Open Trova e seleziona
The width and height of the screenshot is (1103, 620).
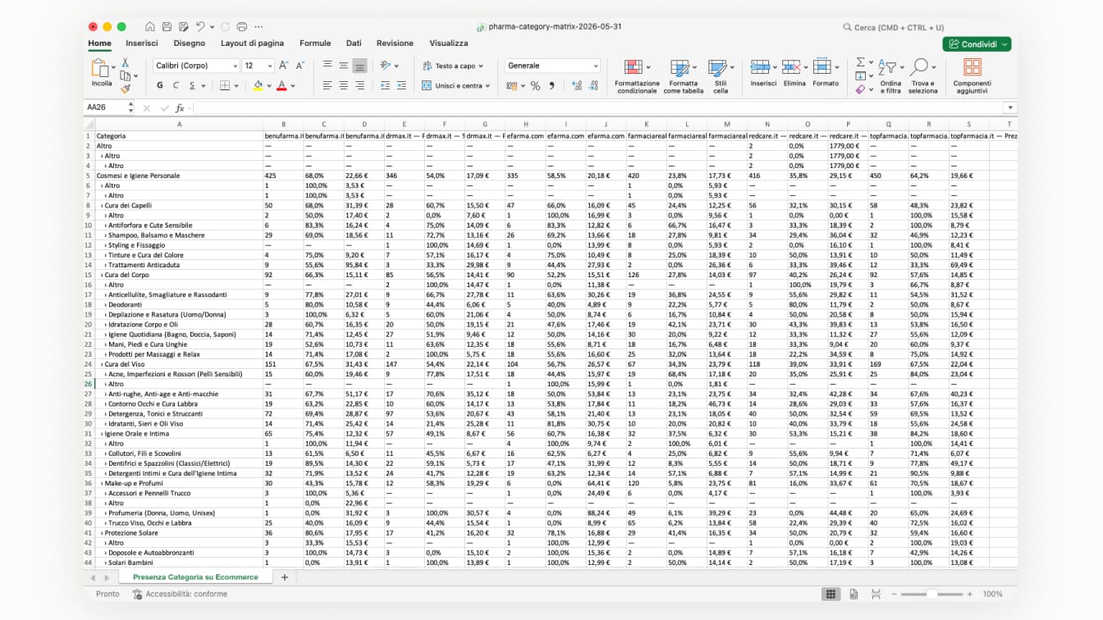[922, 77]
